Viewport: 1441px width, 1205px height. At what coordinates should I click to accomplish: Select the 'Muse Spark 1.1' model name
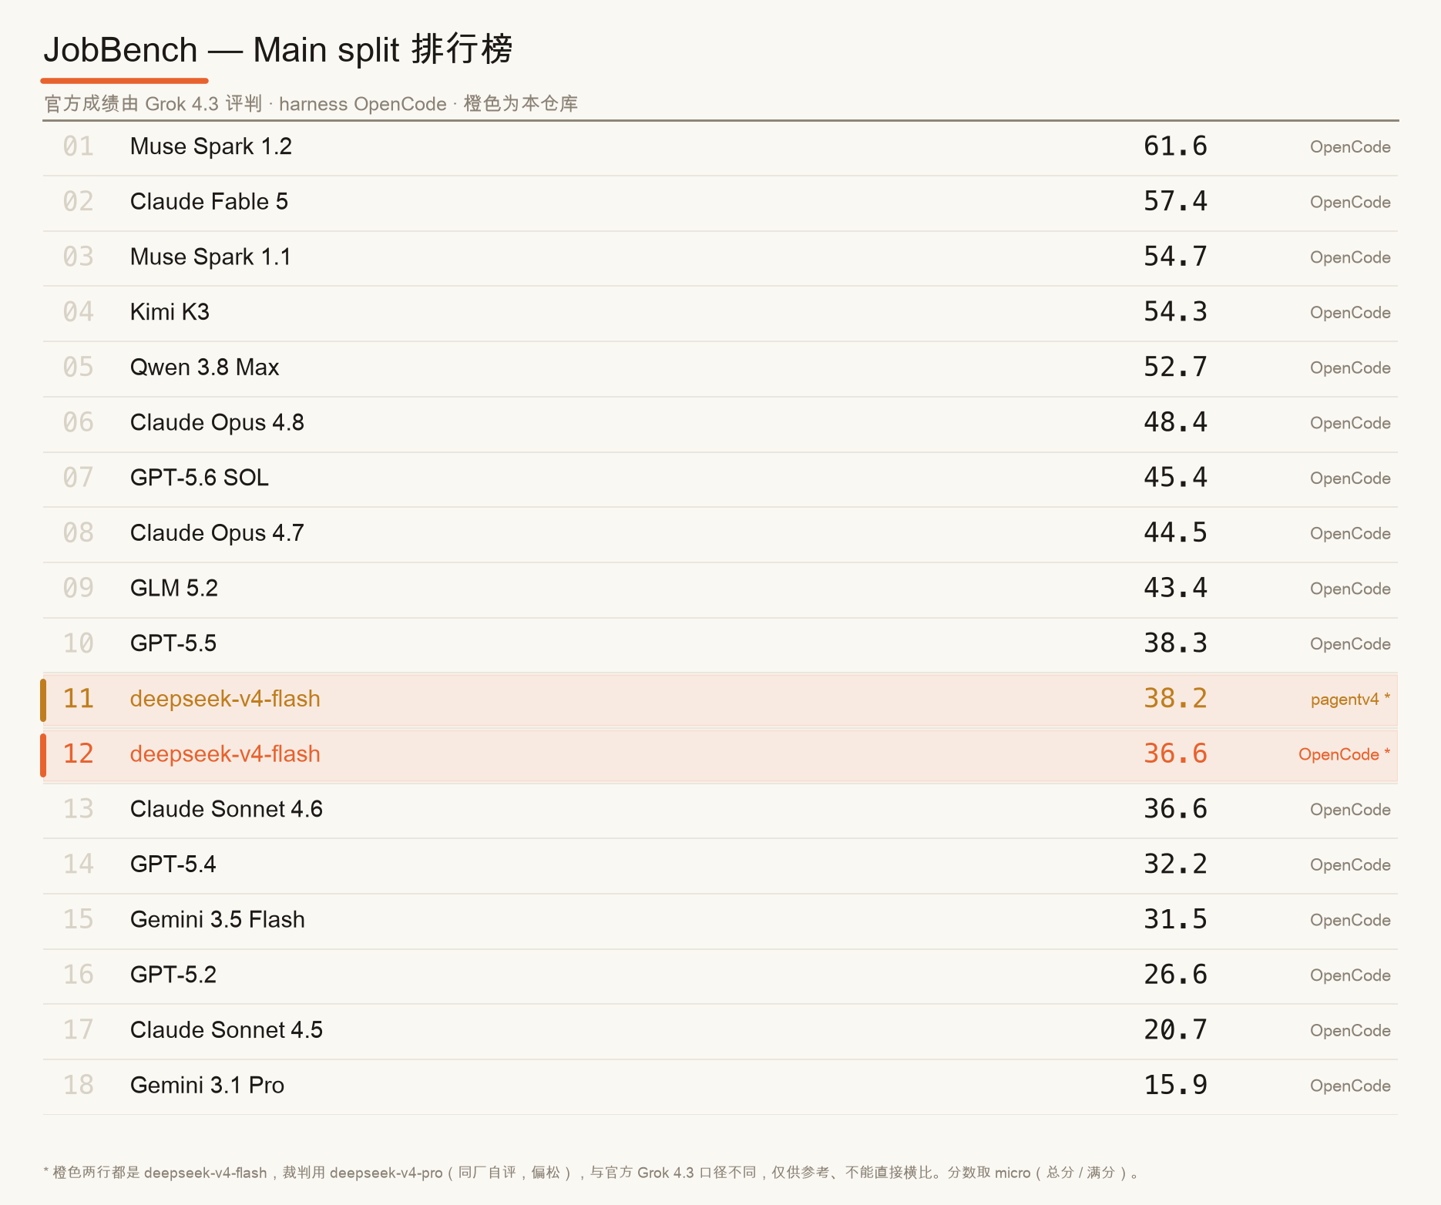(210, 257)
